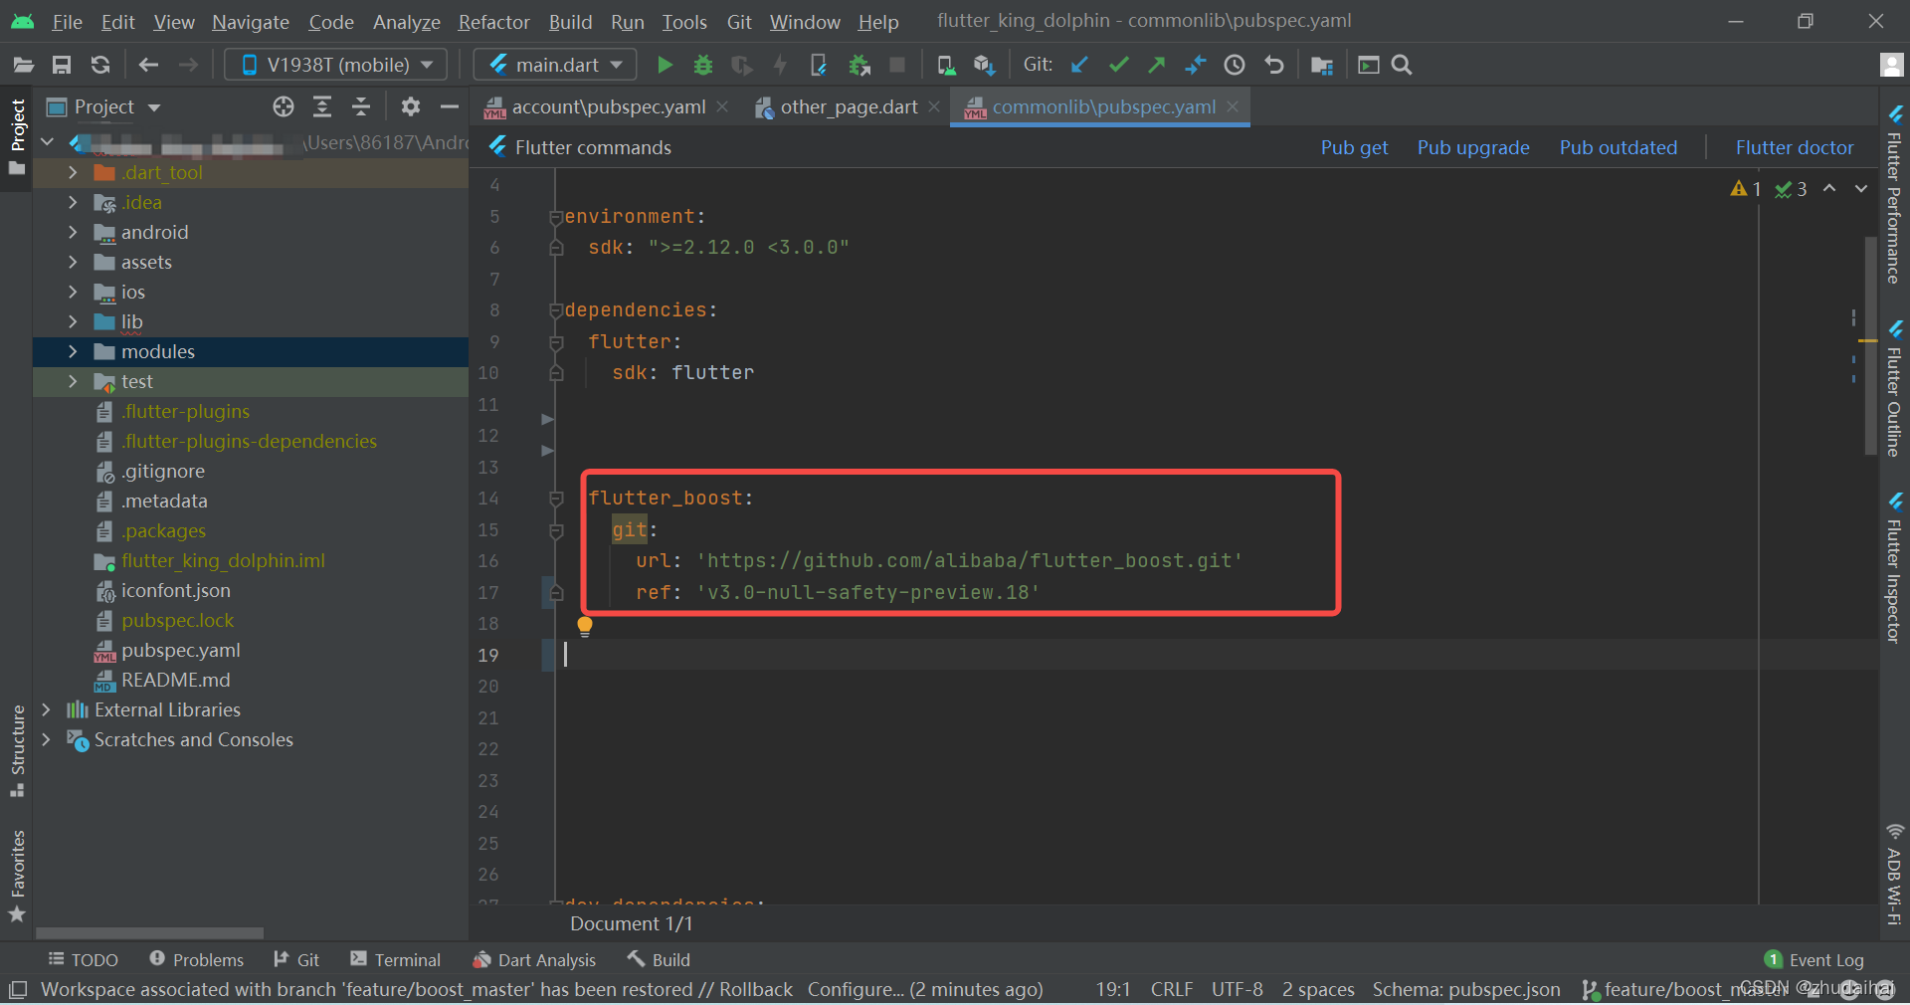Open the Refactor menu
Image resolution: width=1910 pixels, height=1005 pixels.
point(492,21)
